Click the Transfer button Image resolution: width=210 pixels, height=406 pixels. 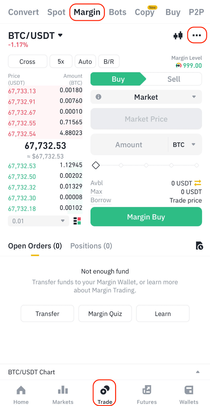47,314
